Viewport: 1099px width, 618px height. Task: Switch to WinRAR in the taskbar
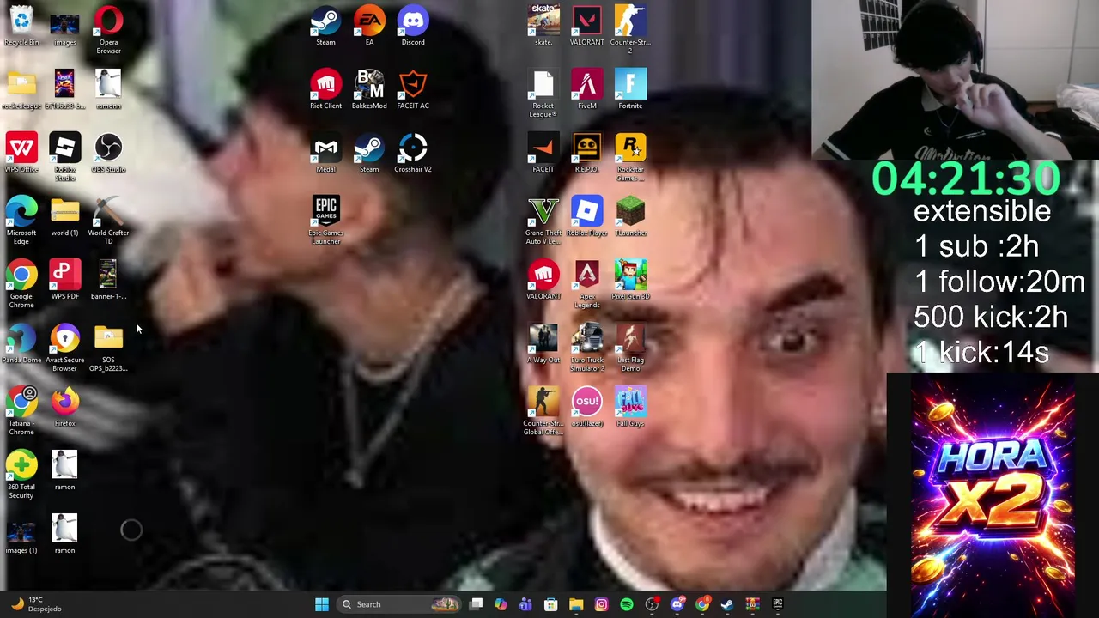[752, 604]
